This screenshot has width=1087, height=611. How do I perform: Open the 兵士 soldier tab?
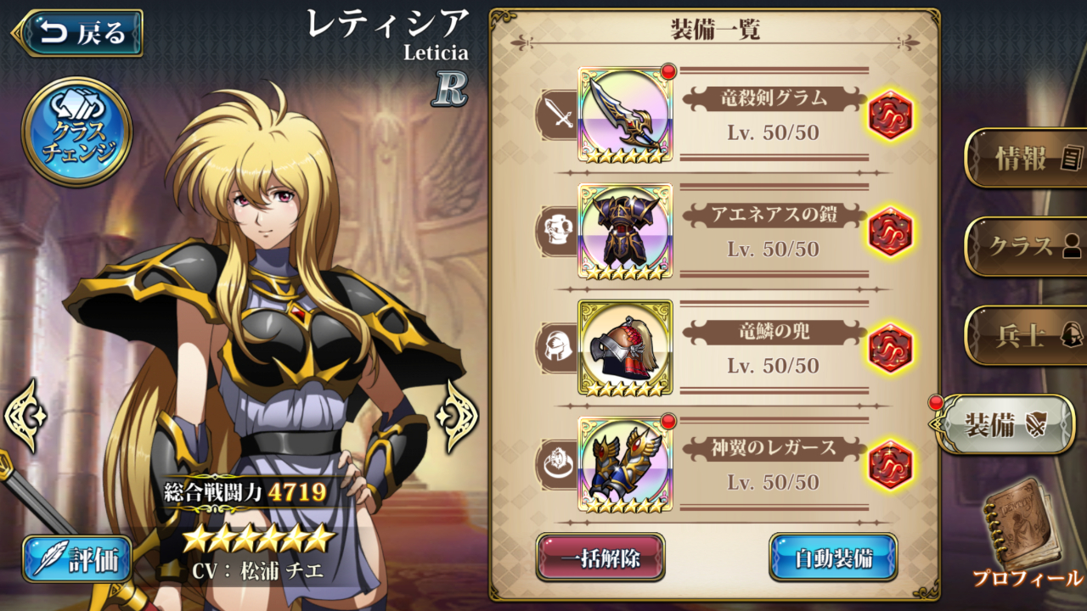tap(1026, 335)
